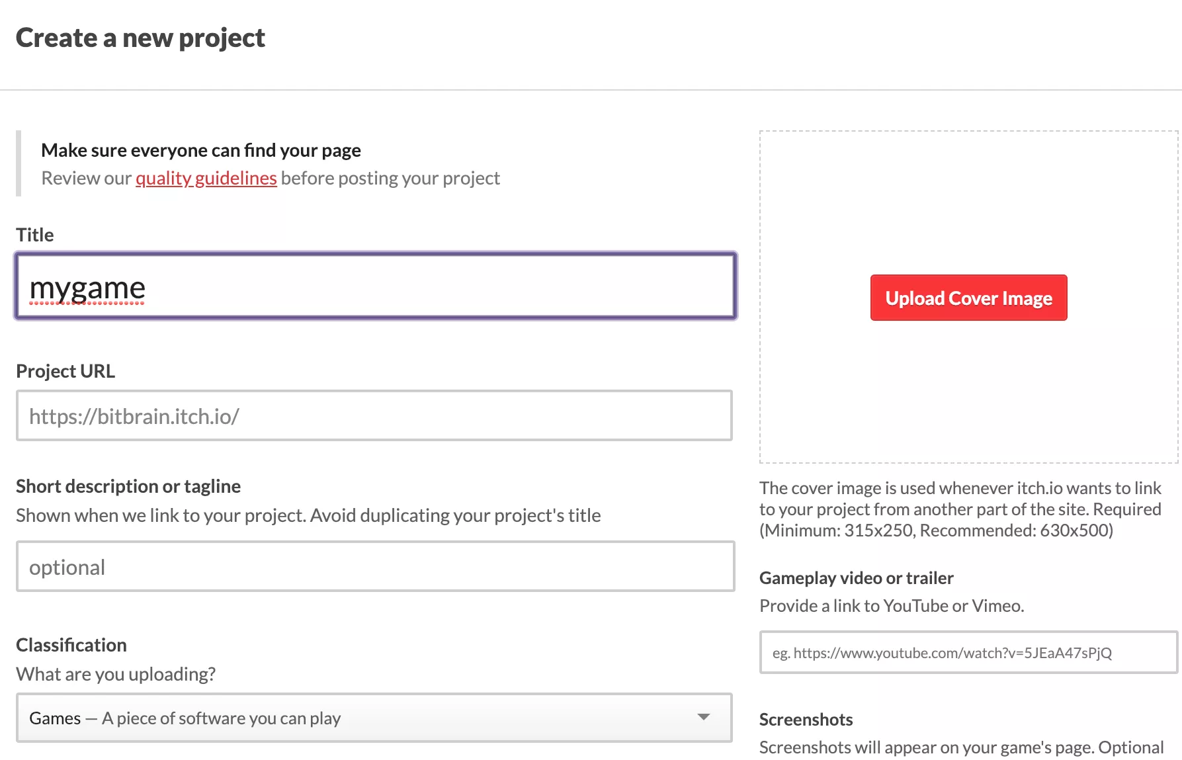1182x760 pixels.
Task: Click the Classification label
Action: pos(71,645)
